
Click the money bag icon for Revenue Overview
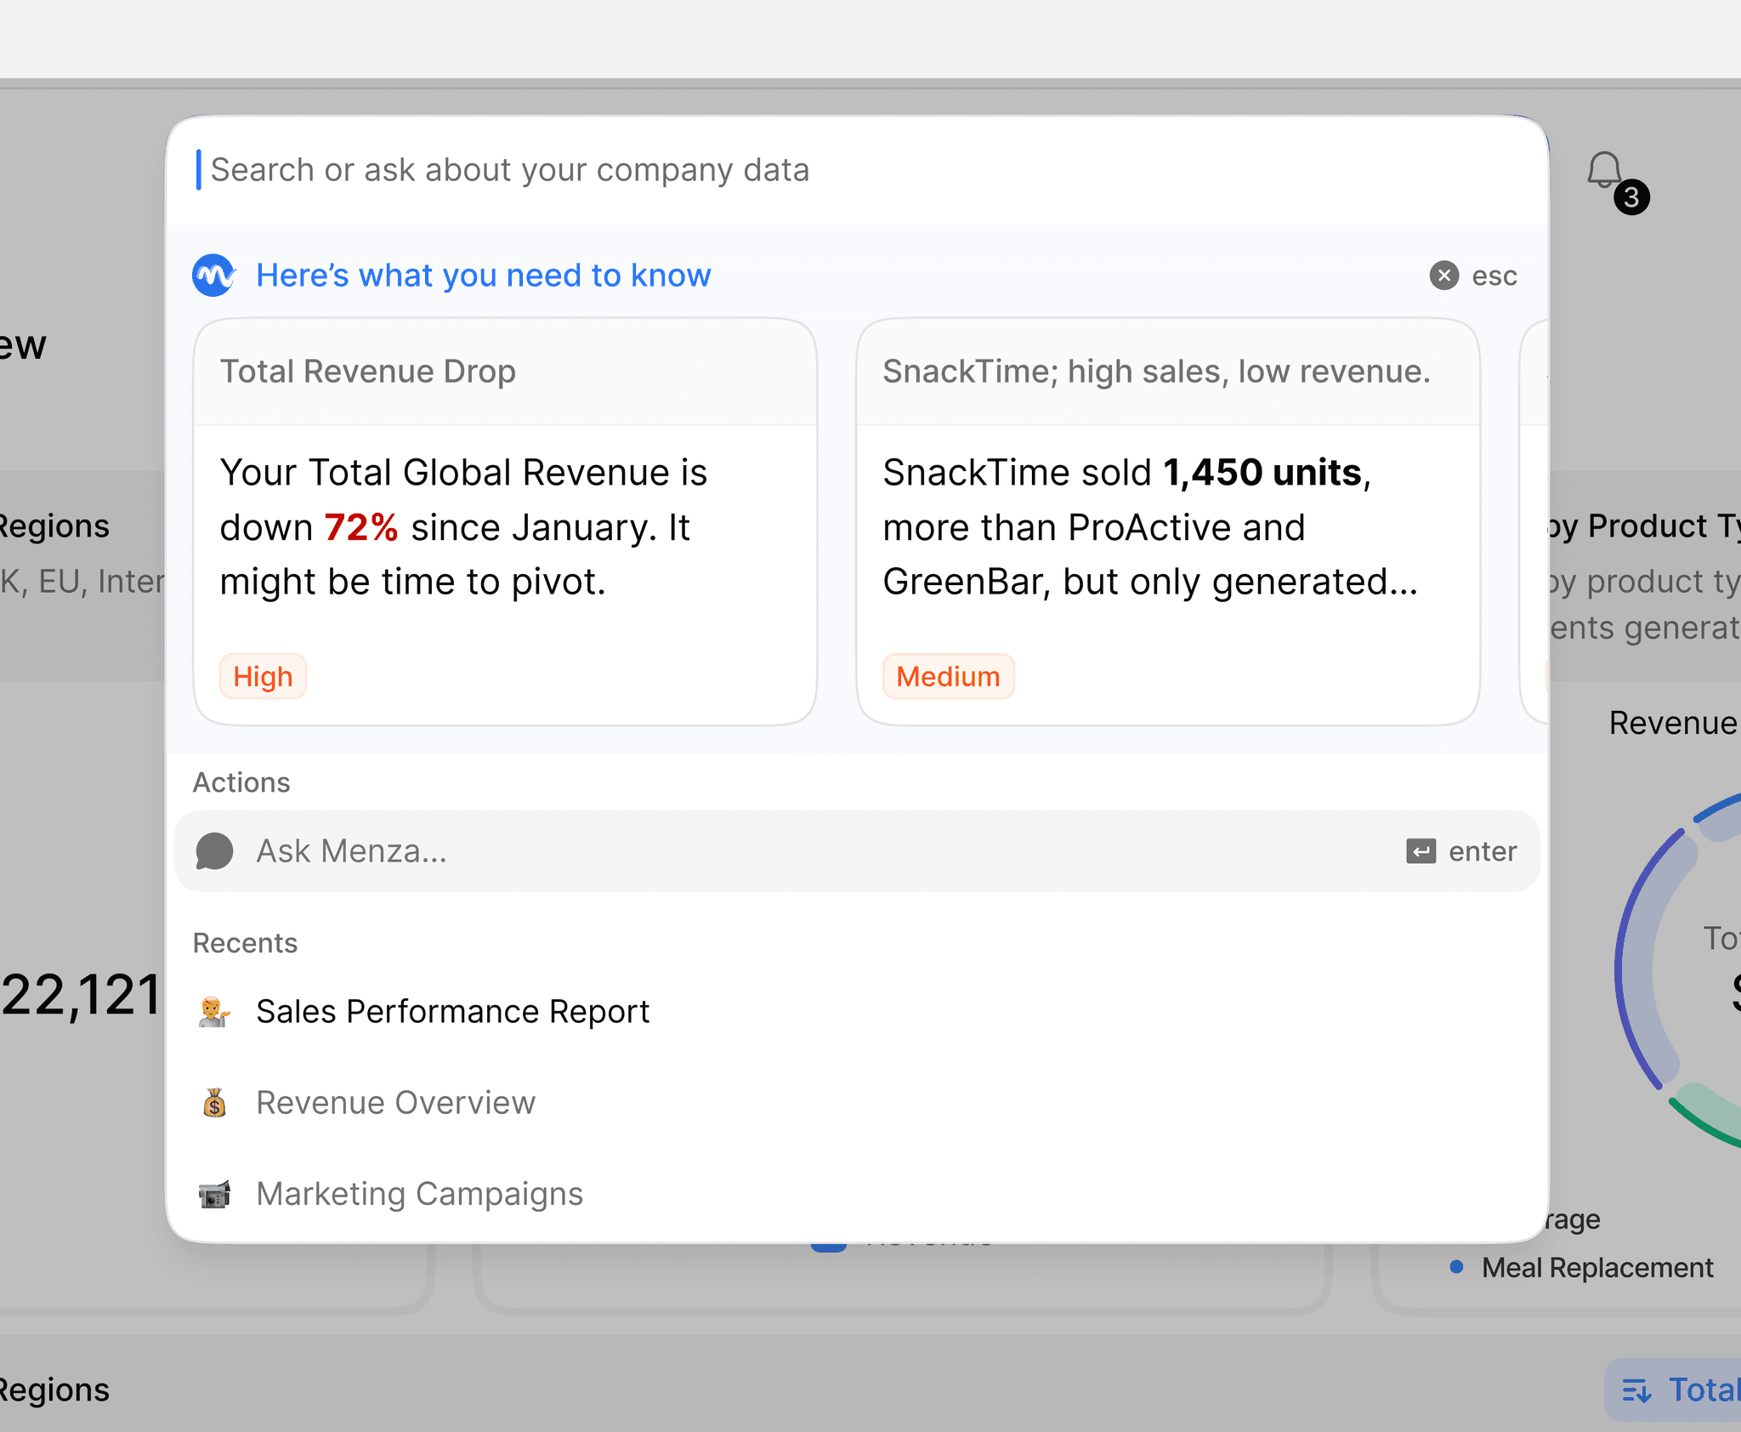tap(214, 1103)
